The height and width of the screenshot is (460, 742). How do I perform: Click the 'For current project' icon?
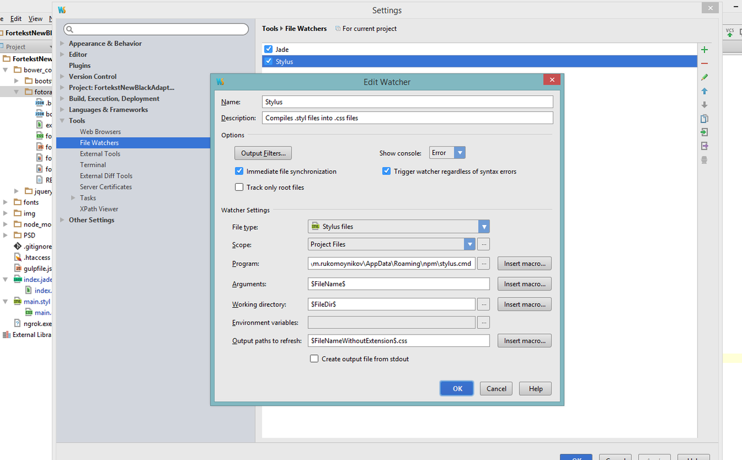338,28
